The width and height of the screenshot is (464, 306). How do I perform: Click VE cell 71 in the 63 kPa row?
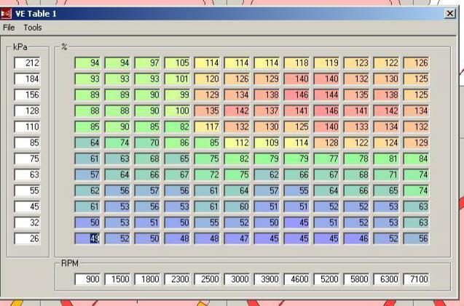(387, 174)
